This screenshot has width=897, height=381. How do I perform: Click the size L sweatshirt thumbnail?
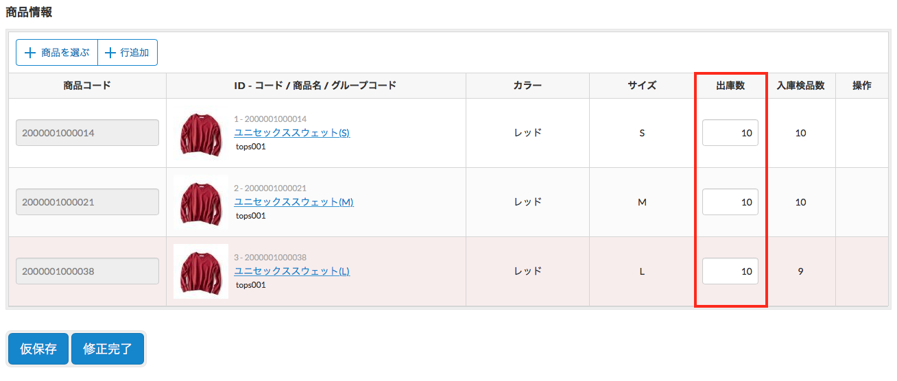coord(201,271)
